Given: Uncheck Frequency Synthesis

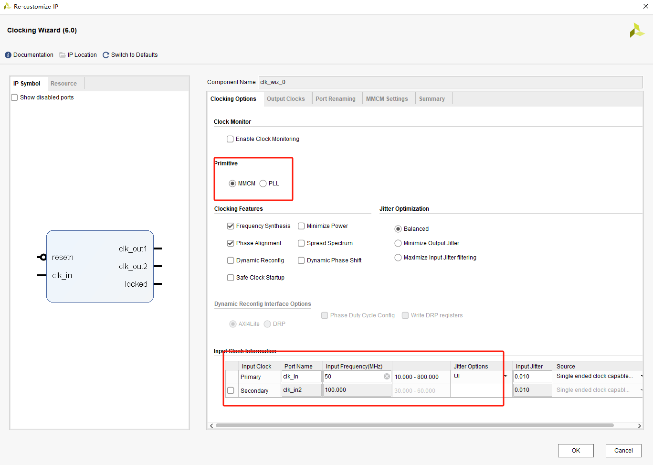Looking at the screenshot, I should point(231,226).
